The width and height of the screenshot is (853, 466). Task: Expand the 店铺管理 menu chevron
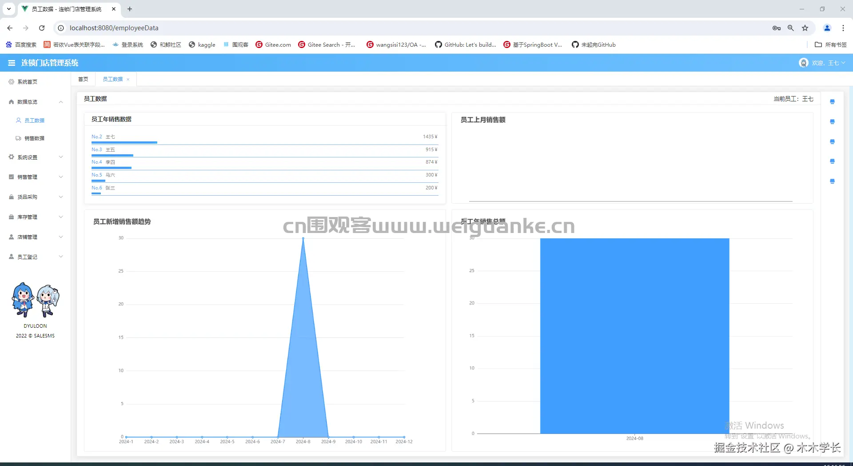pyautogui.click(x=61, y=237)
